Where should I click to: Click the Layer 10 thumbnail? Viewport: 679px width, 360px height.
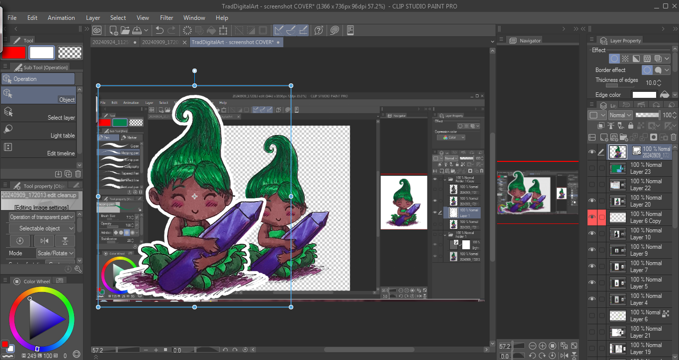point(618,234)
